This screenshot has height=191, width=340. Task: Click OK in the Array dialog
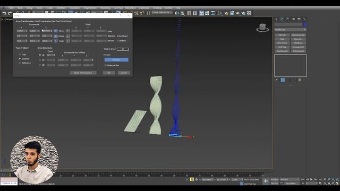(109, 73)
